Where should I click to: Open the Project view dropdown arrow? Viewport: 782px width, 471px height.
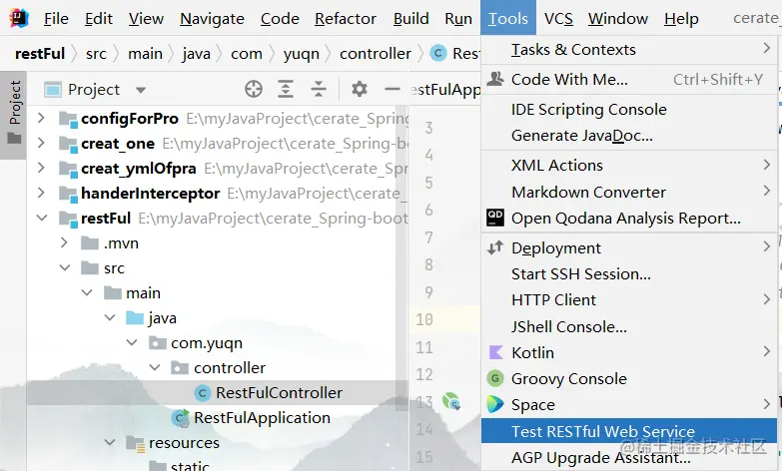coord(141,90)
